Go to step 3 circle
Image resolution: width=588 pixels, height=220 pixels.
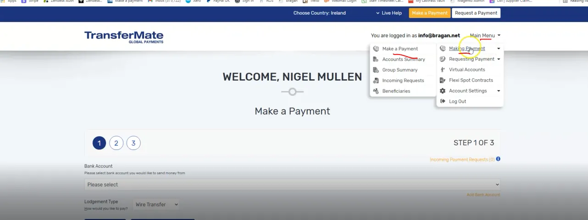point(133,143)
